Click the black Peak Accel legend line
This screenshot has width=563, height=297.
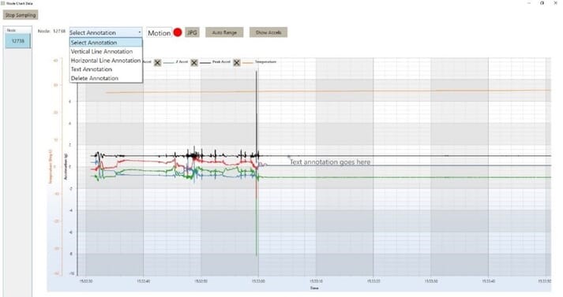205,62
